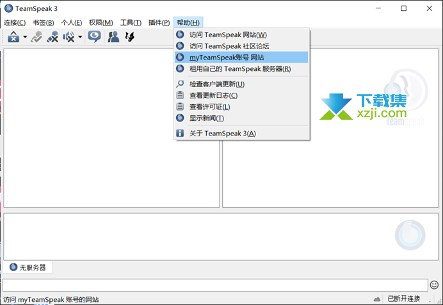Open the 书签(B) menu

(x=44, y=22)
